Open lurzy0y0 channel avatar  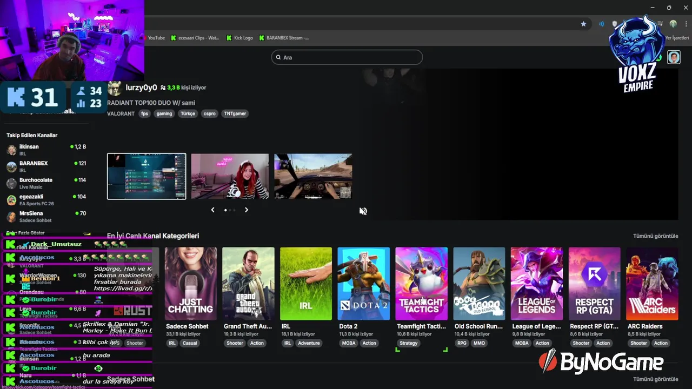(114, 88)
